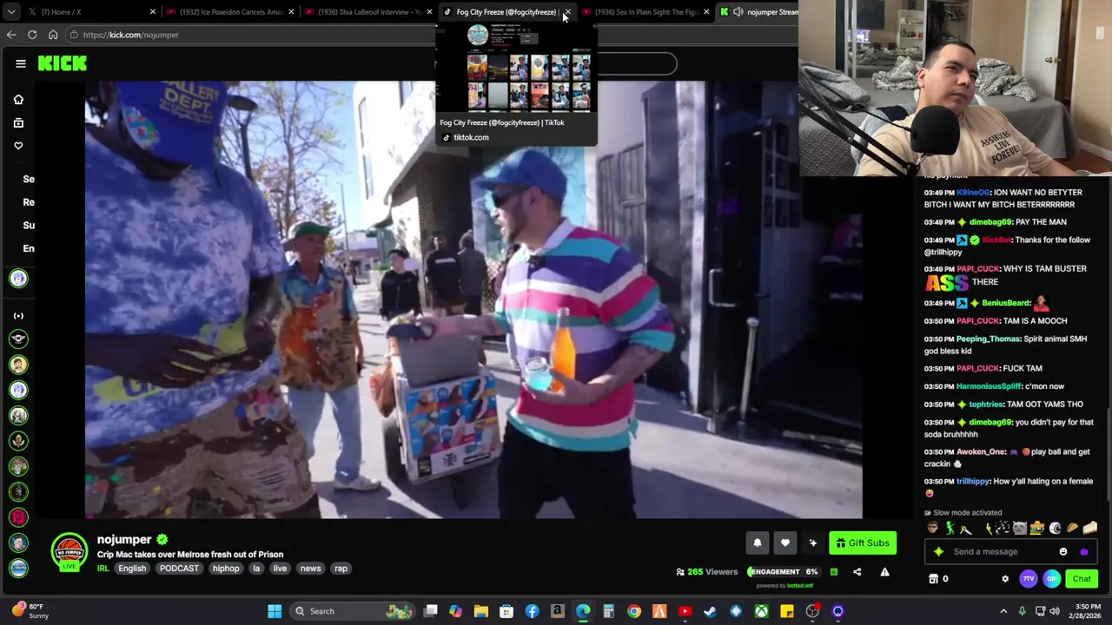
Task: Open the green clip icon near engagement
Action: click(x=833, y=572)
